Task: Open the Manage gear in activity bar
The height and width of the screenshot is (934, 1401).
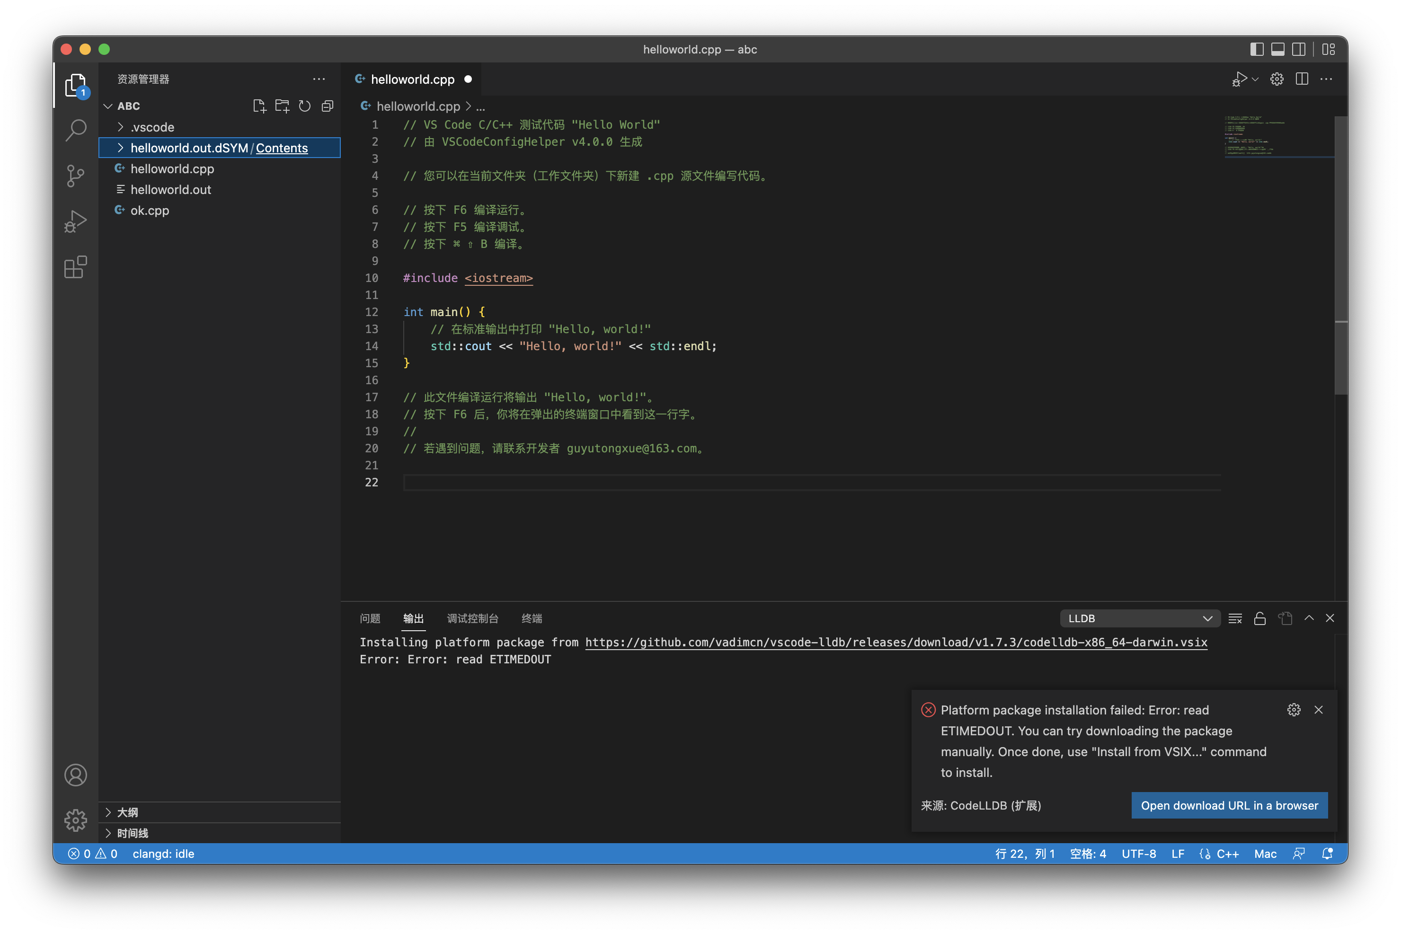Action: coord(76,820)
